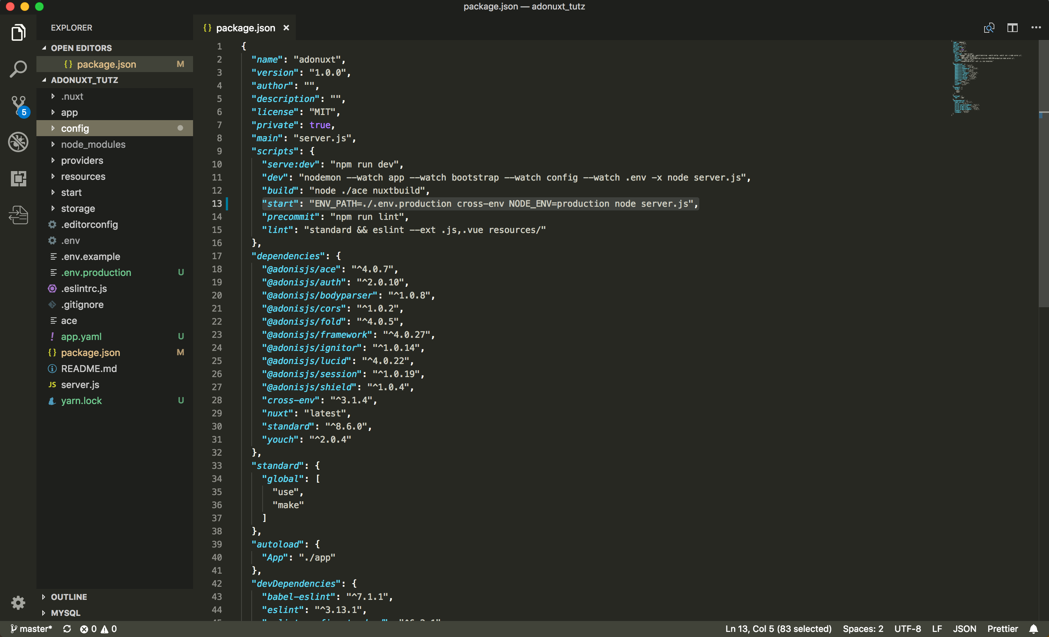Expand the config folder
Viewport: 1049px width, 637px height.
tap(114, 128)
